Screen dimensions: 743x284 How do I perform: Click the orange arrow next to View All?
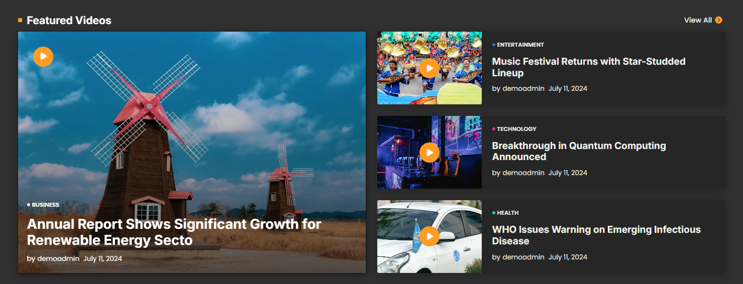click(719, 20)
